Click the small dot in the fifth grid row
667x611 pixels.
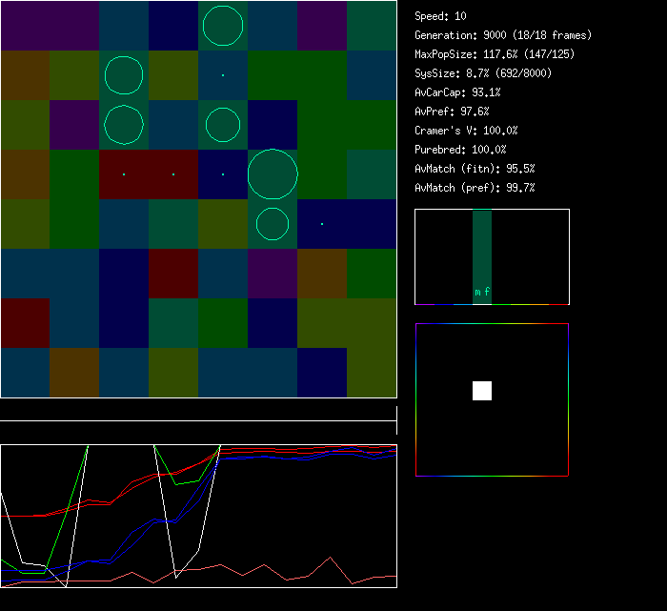(x=322, y=224)
